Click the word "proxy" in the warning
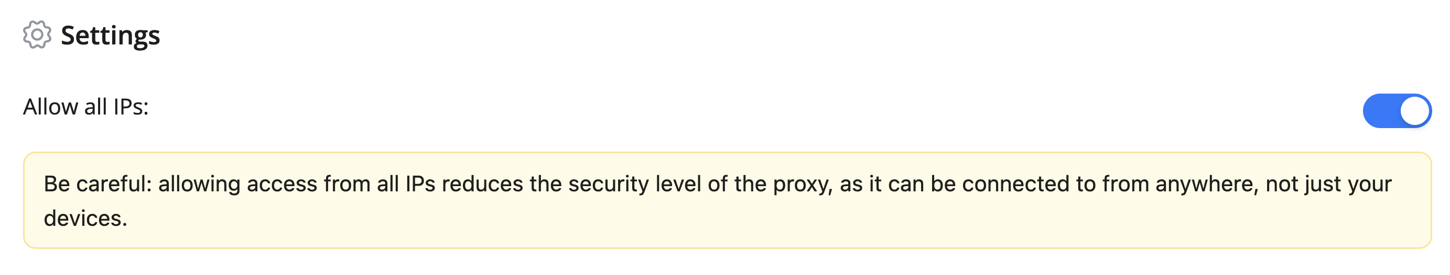 pos(802,184)
